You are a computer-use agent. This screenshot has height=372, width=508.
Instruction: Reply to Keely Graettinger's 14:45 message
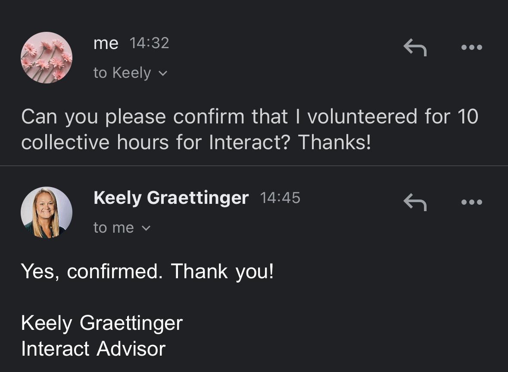[415, 202]
